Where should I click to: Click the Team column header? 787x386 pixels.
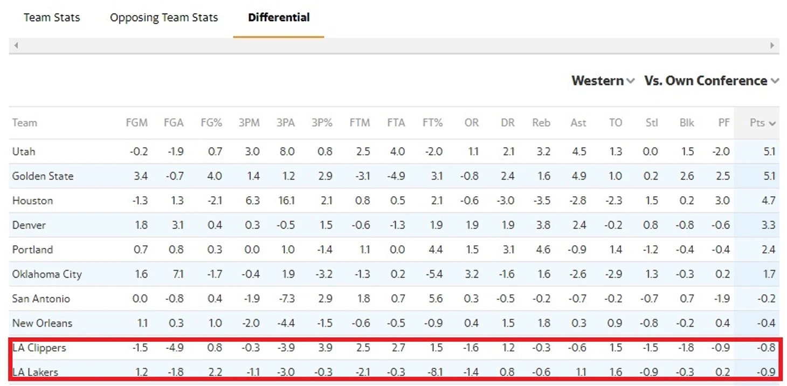25,123
